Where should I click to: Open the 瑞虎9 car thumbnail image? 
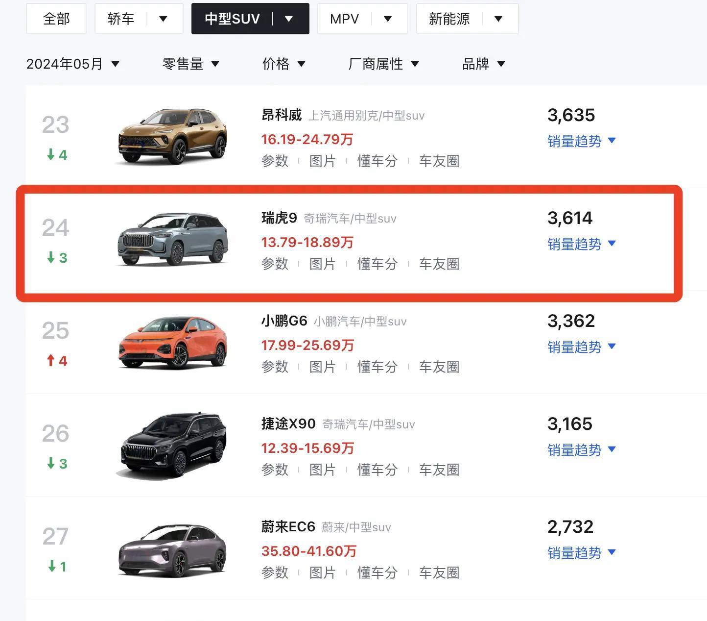click(x=172, y=239)
